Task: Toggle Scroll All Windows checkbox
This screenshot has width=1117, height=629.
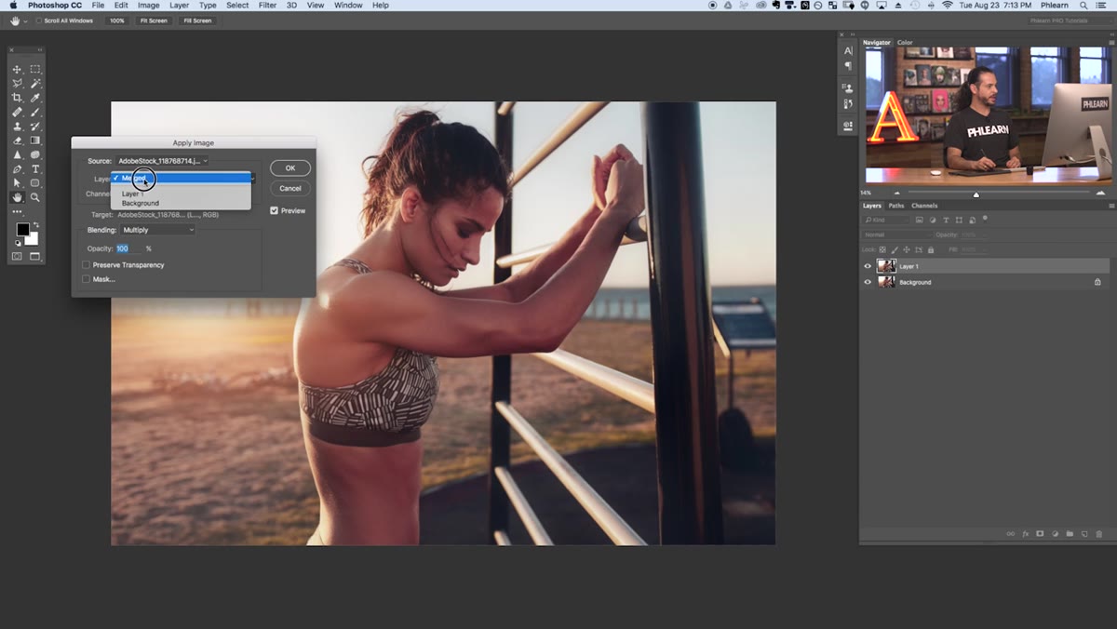Action: click(39, 20)
